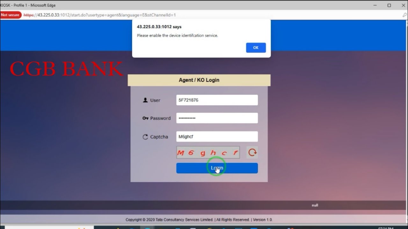Screen dimensions: 408x229
Task: Click into the Password field
Action: [x=217, y=118]
